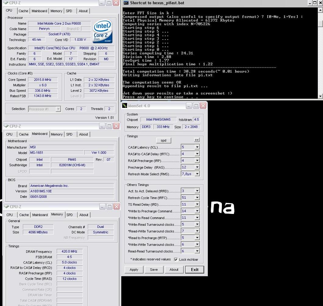This screenshot has height=306, width=323.
Task: Click the MemSet memory speed 333 MHz field
Action: pyautogui.click(x=163, y=127)
